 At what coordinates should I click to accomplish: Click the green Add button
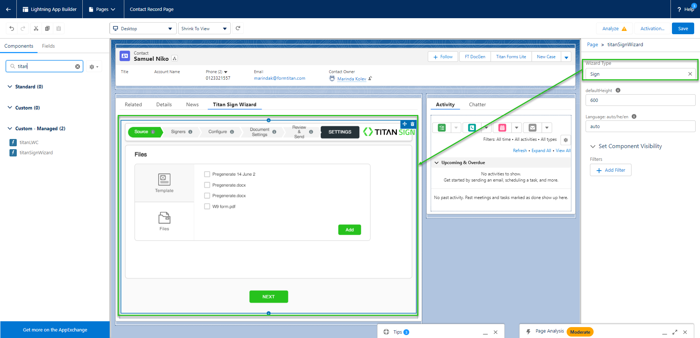click(349, 230)
